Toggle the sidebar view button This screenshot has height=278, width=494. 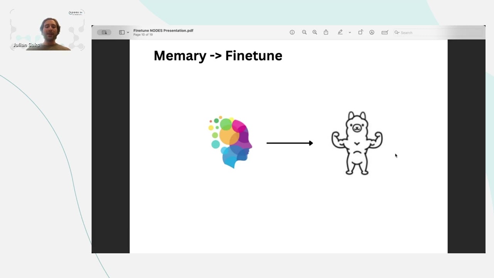coord(122,32)
